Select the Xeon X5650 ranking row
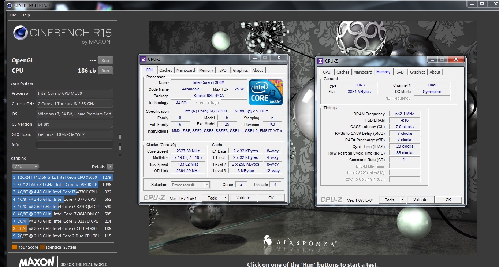The height and width of the screenshot is (267, 499). tap(62, 177)
